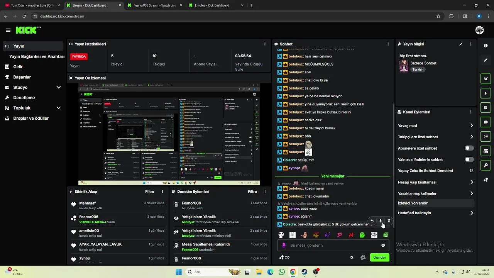The width and height of the screenshot is (494, 278).
Task: Expand Takipçilere özel sohbet options
Action: tap(472, 137)
